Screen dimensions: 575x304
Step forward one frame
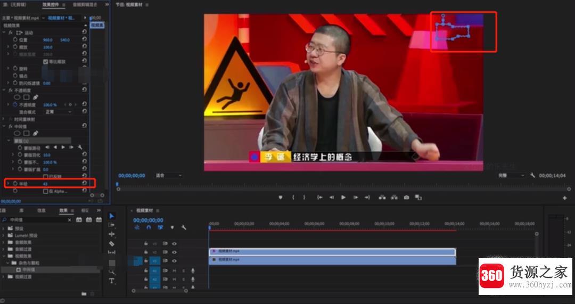(355, 198)
